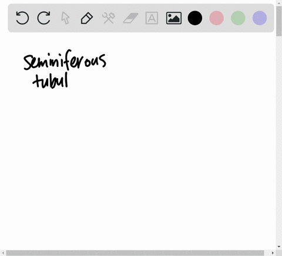Viewport: 282px width, 256px height.
Task: Set pen color to black
Action: (x=195, y=18)
